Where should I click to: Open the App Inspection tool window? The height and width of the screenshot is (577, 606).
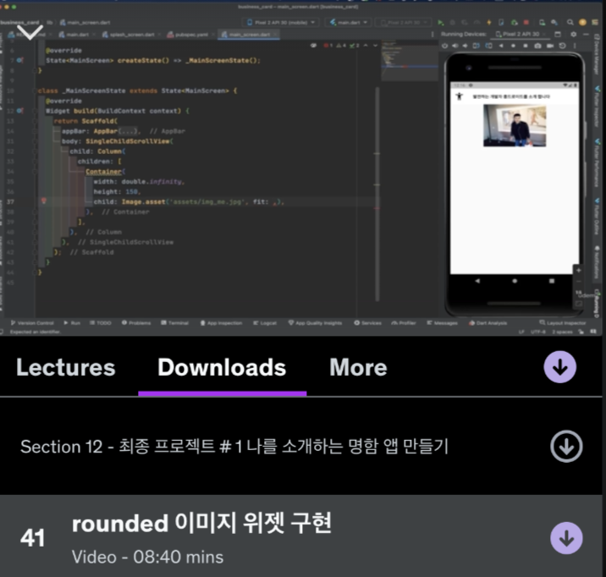221,323
